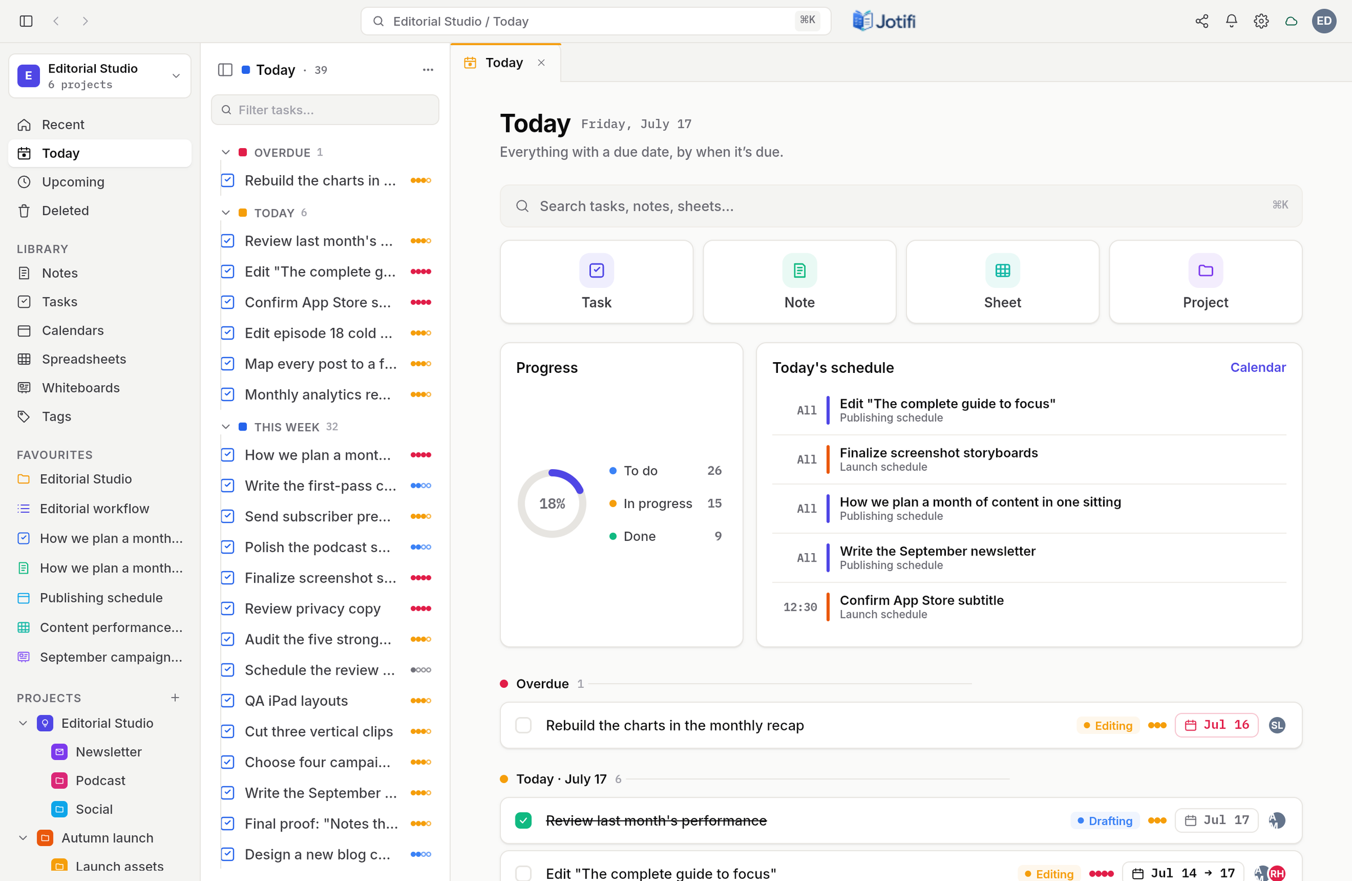This screenshot has height=881, width=1352.
Task: Open settings gear icon
Action: point(1261,21)
